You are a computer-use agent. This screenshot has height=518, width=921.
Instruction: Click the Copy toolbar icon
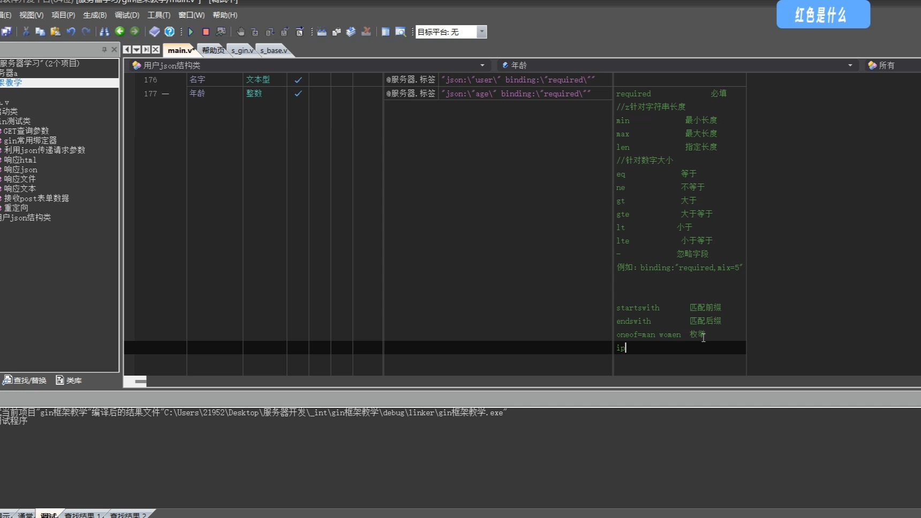[40, 32]
